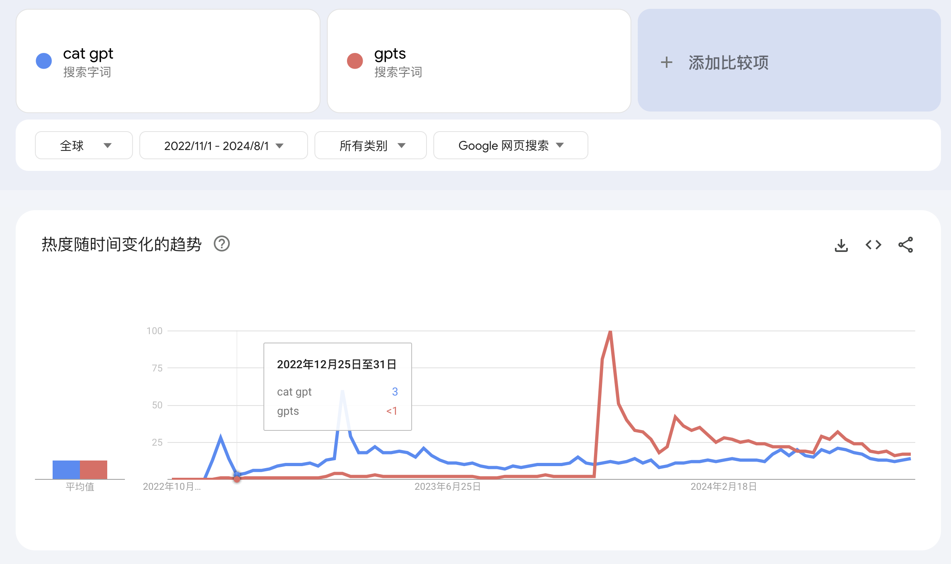The width and height of the screenshot is (951, 564).
Task: Click the gpts peak at 100
Action: [x=610, y=331]
